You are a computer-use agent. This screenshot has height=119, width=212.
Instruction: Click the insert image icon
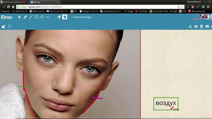207,26
